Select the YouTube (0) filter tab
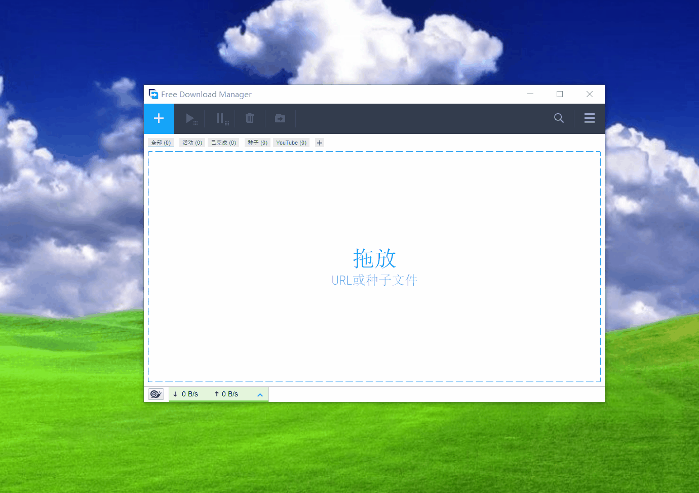 291,143
